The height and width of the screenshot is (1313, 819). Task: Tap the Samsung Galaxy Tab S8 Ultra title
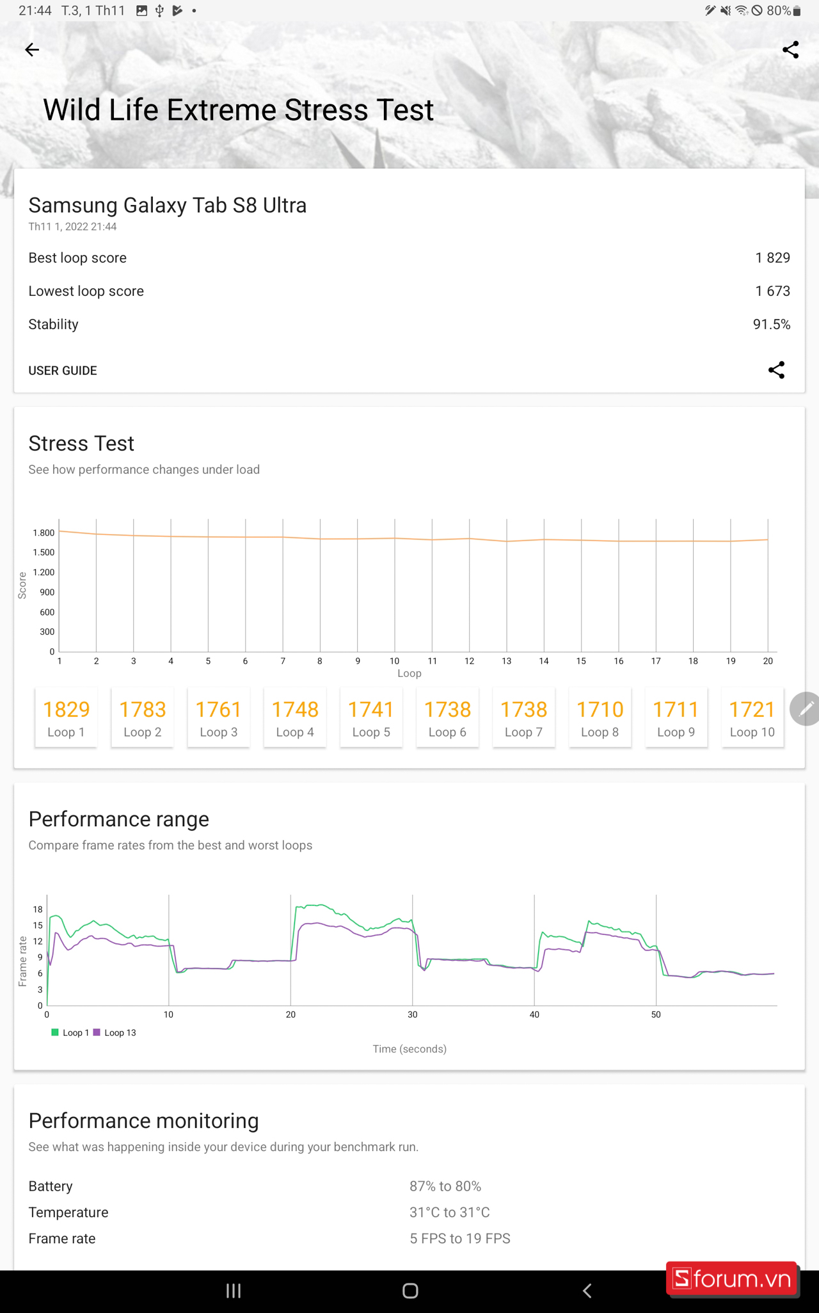click(x=168, y=205)
